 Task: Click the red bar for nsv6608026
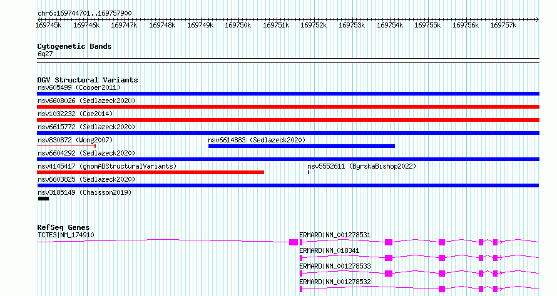pyautogui.click(x=288, y=107)
